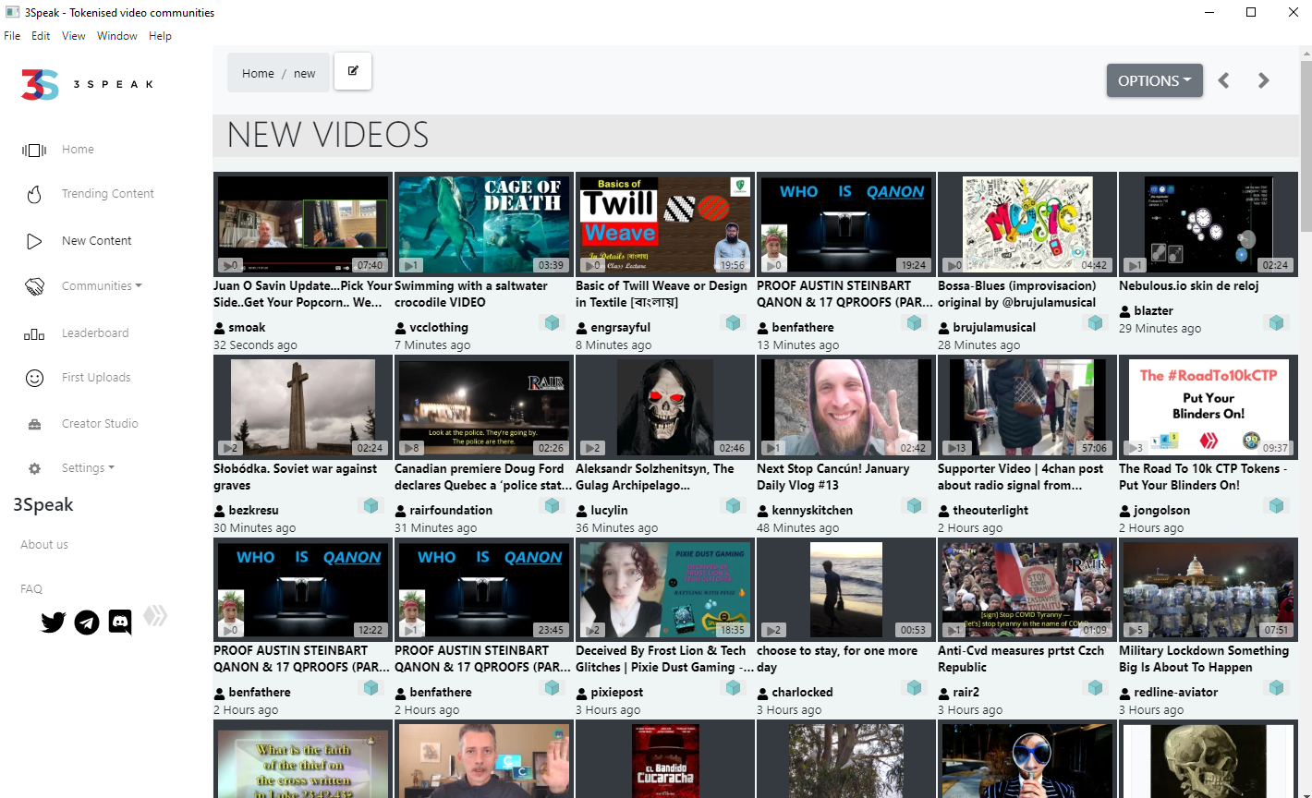Viewport: 1312px width, 798px height.
Task: Click the New Content play icon
Action: 34,241
